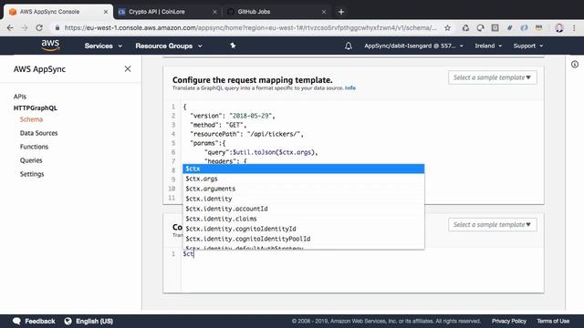Click in the response mapping template editor
This screenshot has height=328, width=584.
coord(362,271)
